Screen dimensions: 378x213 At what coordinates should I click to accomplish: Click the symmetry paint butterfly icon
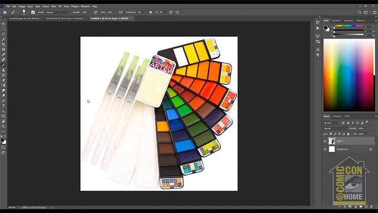click(177, 12)
